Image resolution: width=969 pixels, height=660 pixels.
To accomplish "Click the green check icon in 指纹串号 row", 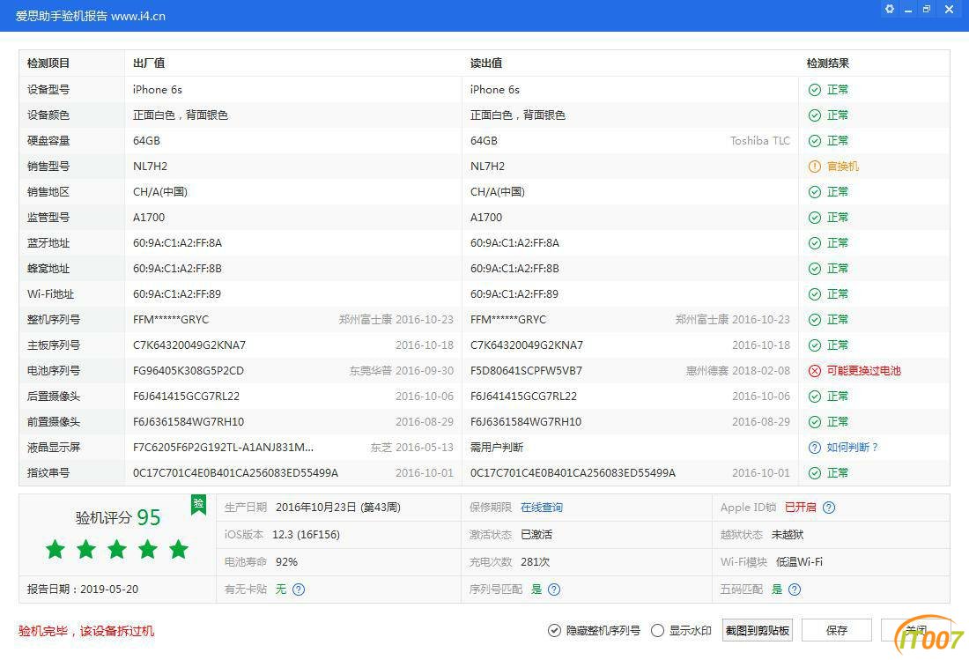I will point(815,473).
